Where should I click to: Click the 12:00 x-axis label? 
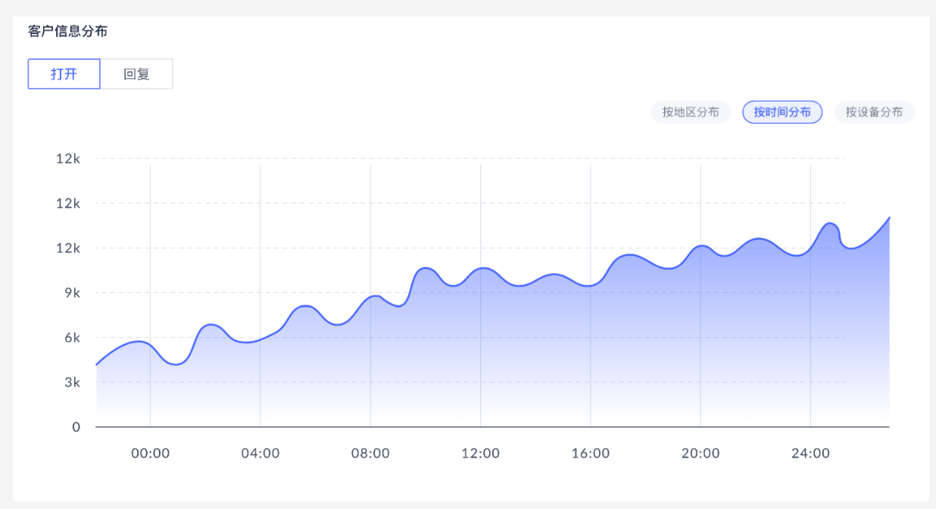(x=480, y=454)
